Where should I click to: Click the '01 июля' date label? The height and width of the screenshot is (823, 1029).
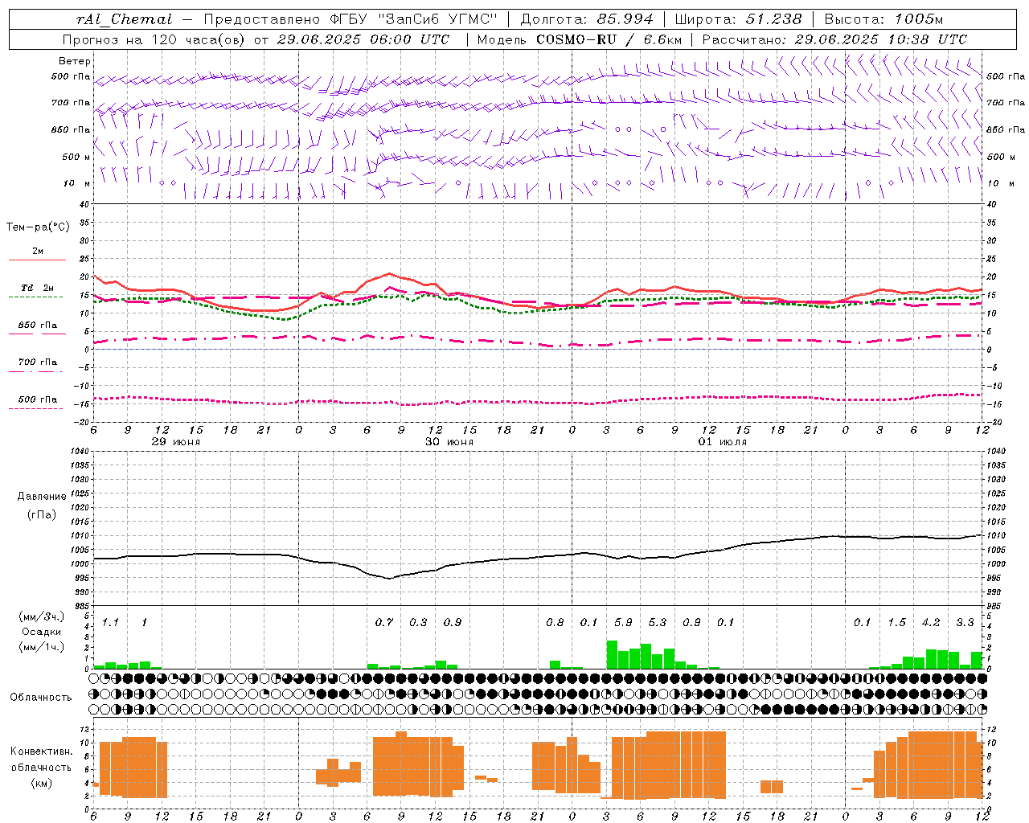723,442
